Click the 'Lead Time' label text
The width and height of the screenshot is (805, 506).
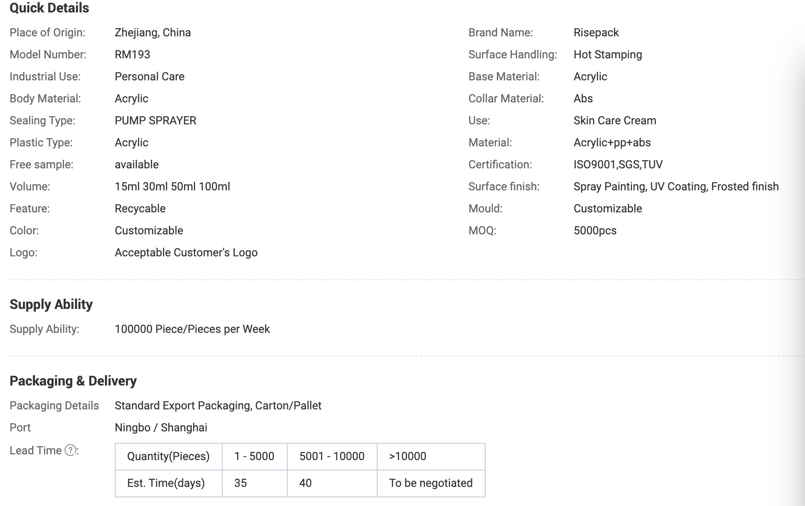pyautogui.click(x=35, y=451)
